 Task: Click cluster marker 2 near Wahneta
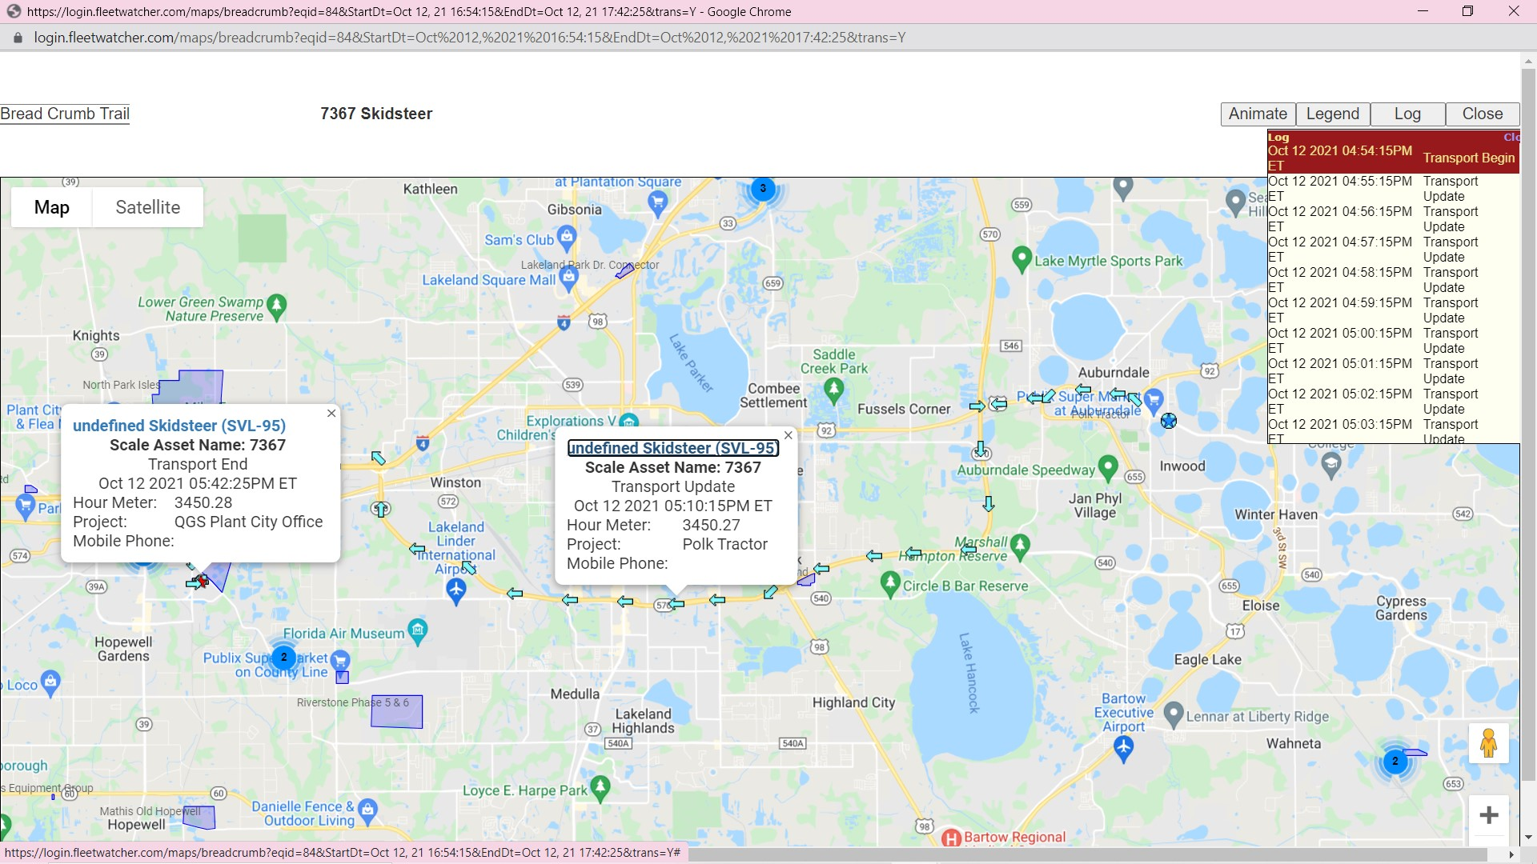1395,761
